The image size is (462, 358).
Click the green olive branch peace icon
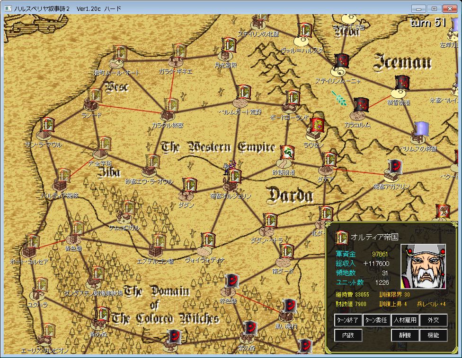[x=339, y=98]
